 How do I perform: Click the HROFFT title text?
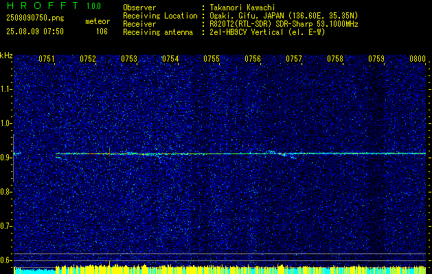43,5
